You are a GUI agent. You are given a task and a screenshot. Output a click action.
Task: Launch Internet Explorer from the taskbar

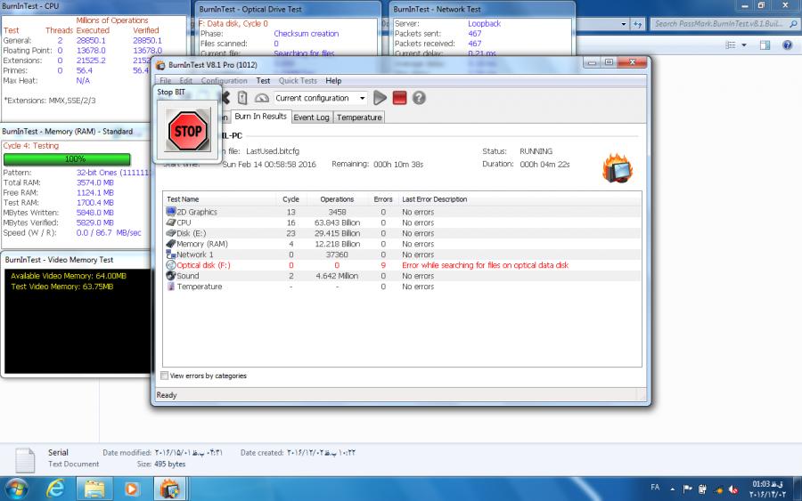pos(56,489)
